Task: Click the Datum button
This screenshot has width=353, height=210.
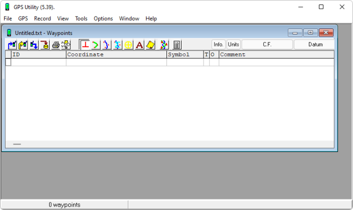Action: click(x=315, y=44)
